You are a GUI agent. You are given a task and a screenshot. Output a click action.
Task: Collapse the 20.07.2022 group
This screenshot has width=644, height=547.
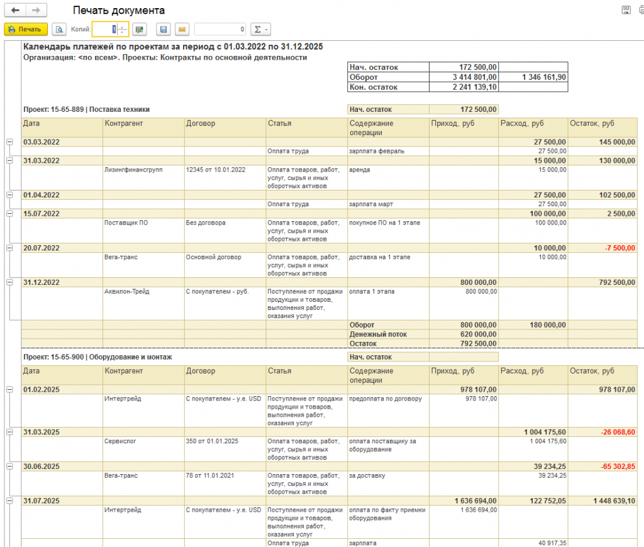pyautogui.click(x=9, y=248)
